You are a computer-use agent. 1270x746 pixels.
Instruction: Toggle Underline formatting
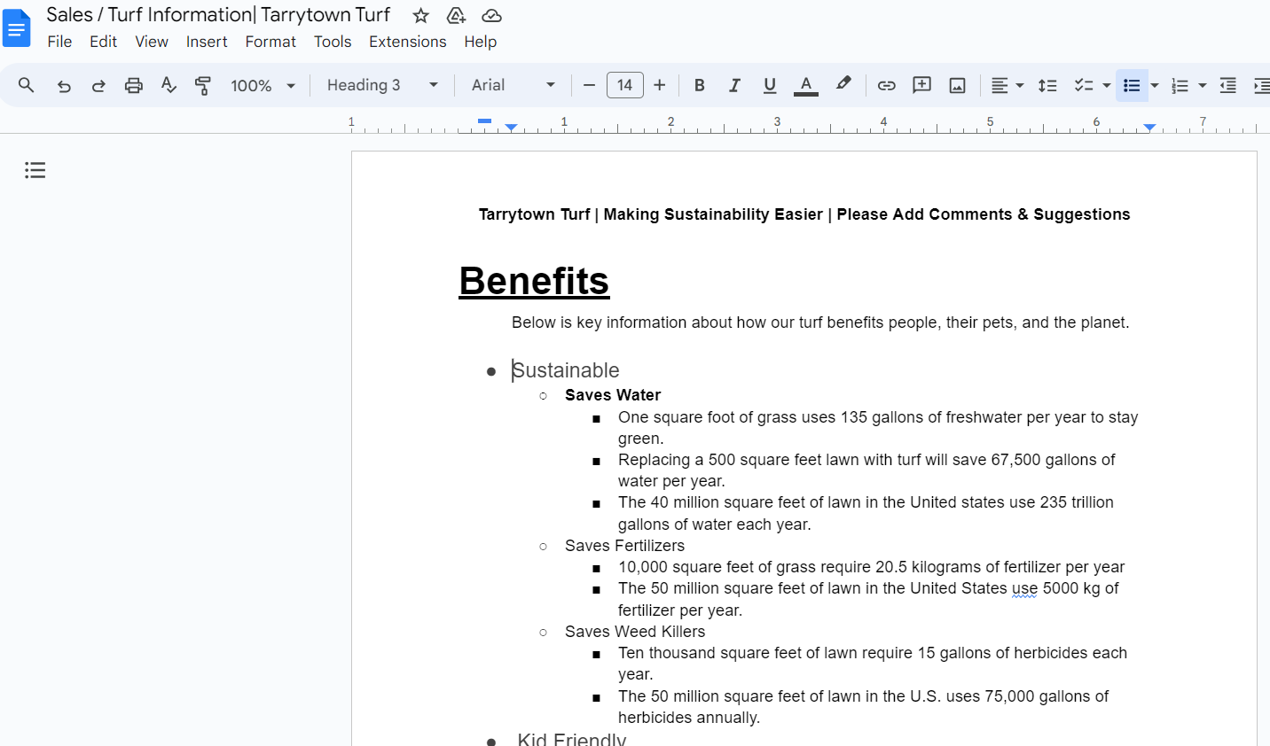coord(770,85)
